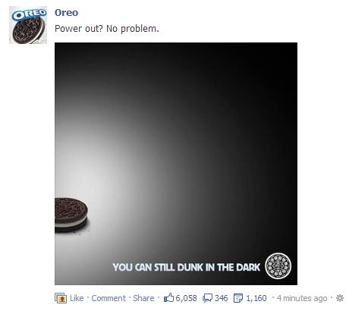349x314 pixels.
Task: Open the Oreo page name link
Action: (x=66, y=13)
